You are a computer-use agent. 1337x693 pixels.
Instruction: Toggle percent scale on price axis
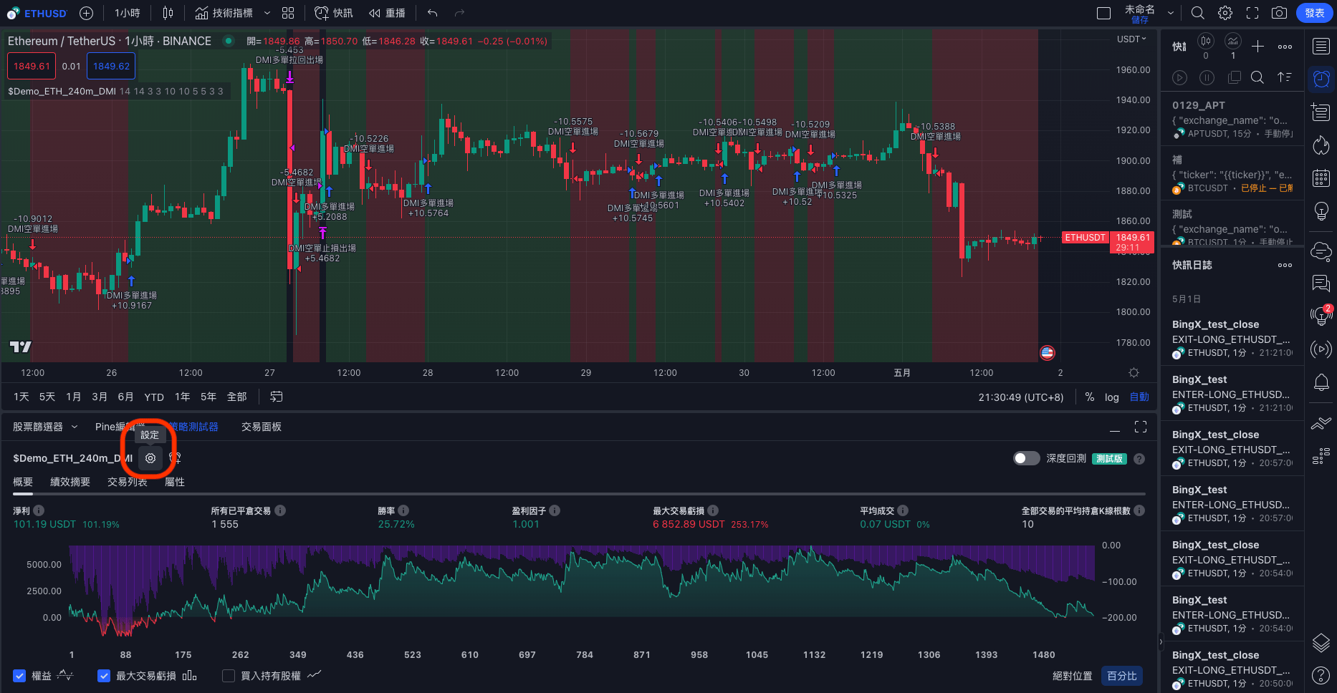pyautogui.click(x=1089, y=397)
